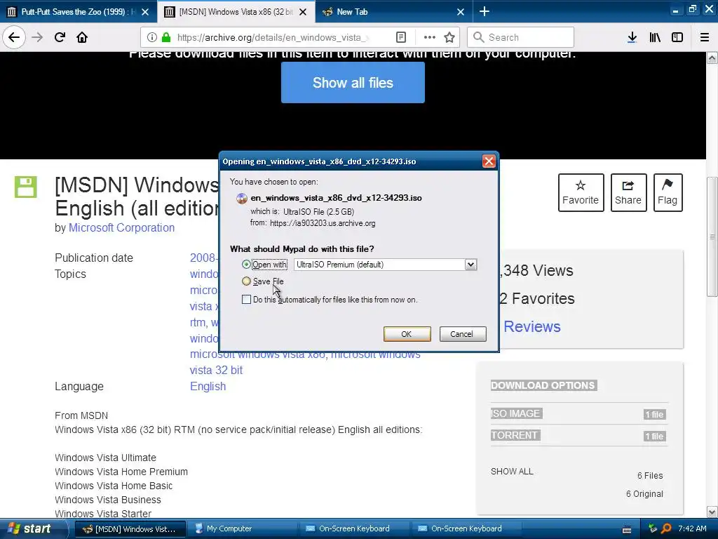
Task: Close the New Tab tab
Action: [x=461, y=12]
